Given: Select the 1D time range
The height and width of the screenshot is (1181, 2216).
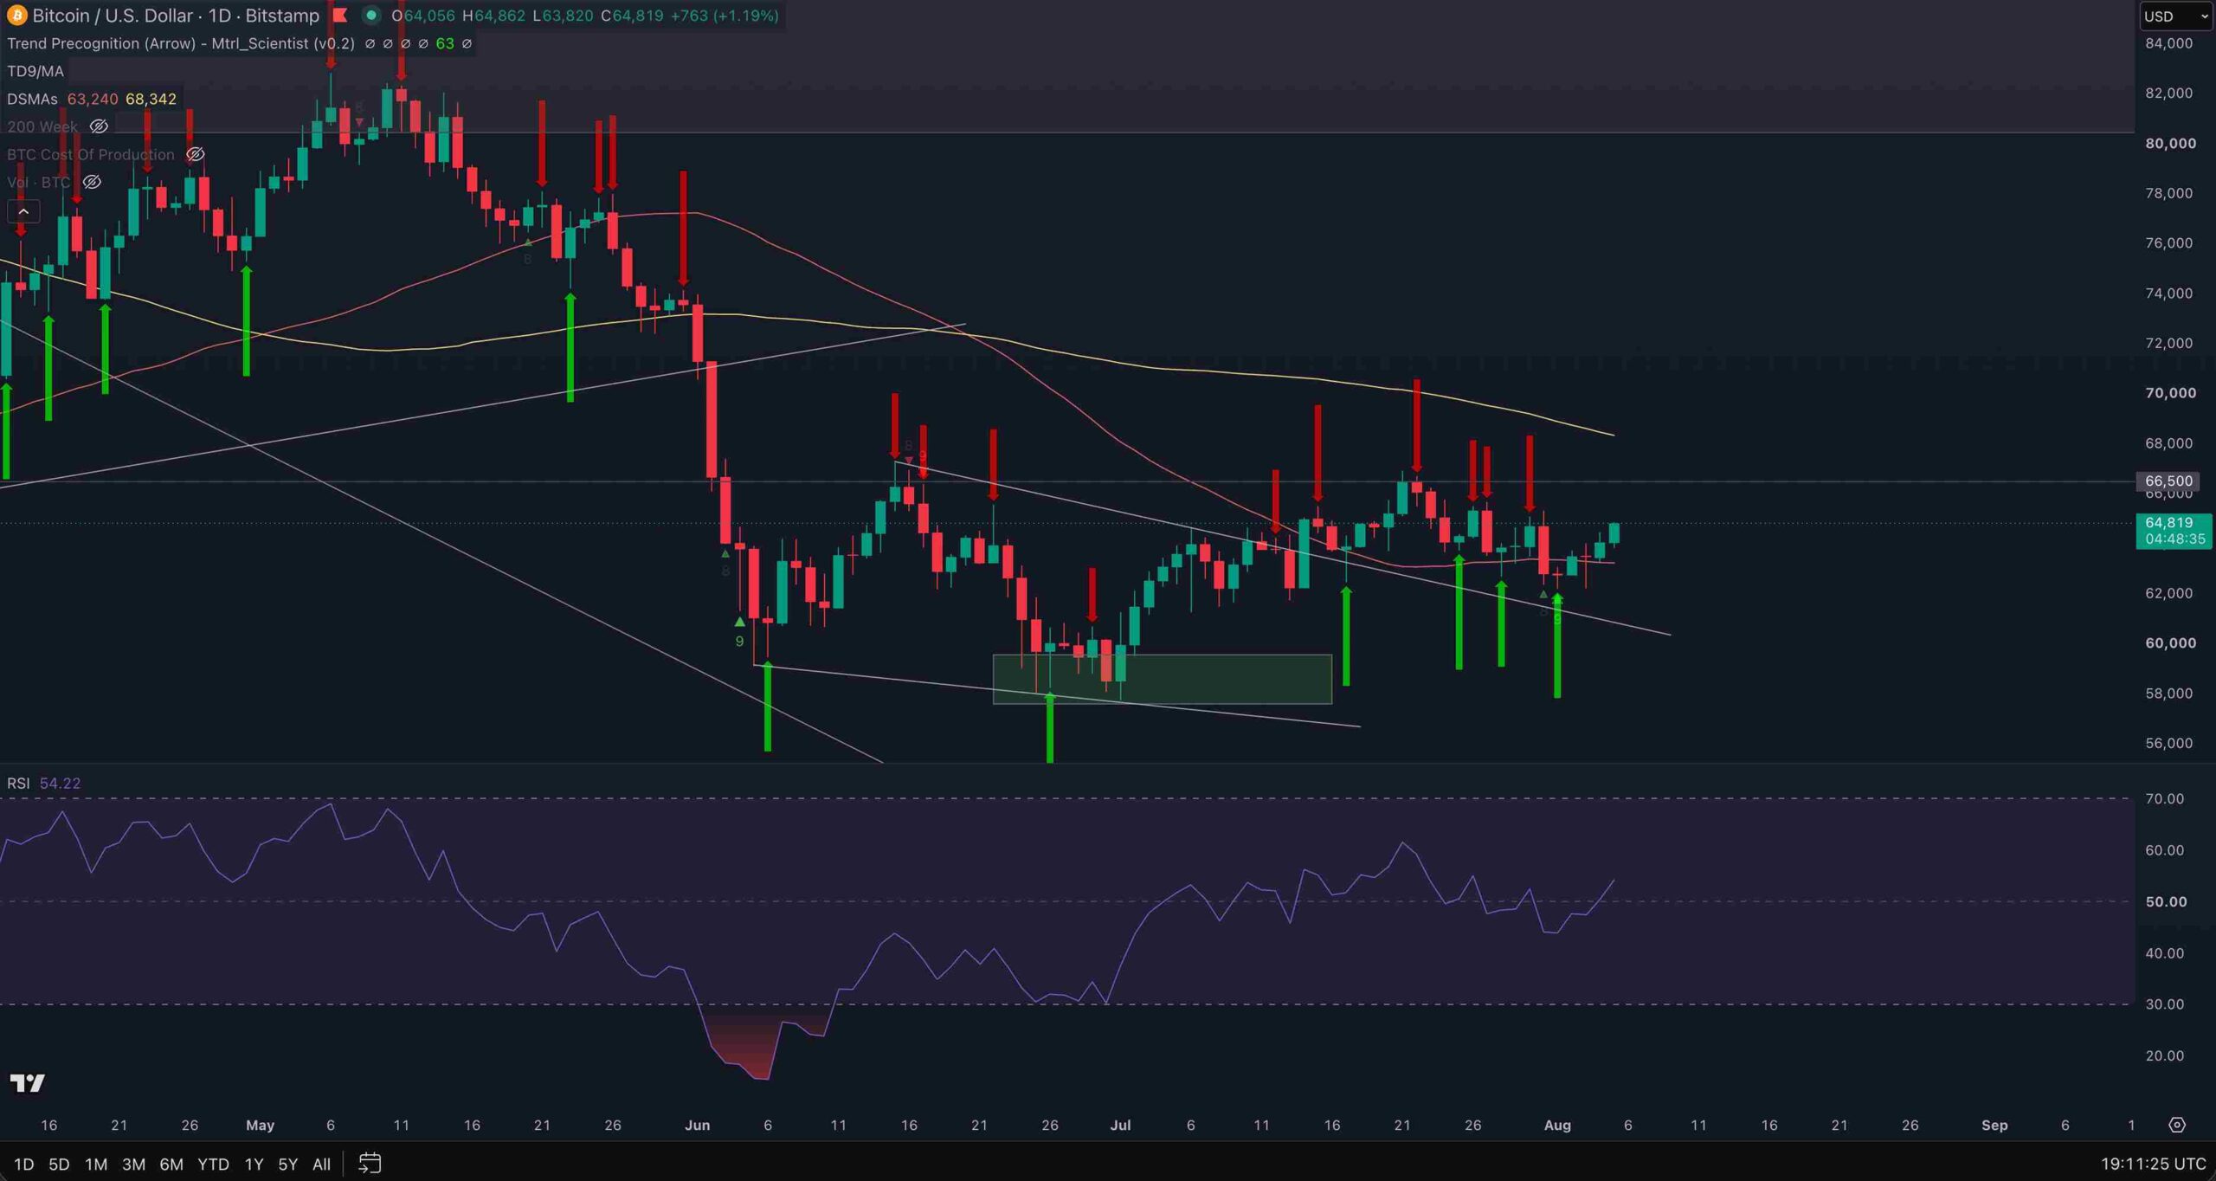Looking at the screenshot, I should [x=23, y=1164].
